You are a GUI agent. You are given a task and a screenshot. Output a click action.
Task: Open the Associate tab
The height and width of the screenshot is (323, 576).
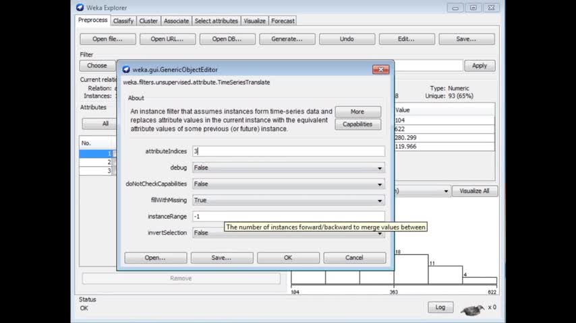176,21
